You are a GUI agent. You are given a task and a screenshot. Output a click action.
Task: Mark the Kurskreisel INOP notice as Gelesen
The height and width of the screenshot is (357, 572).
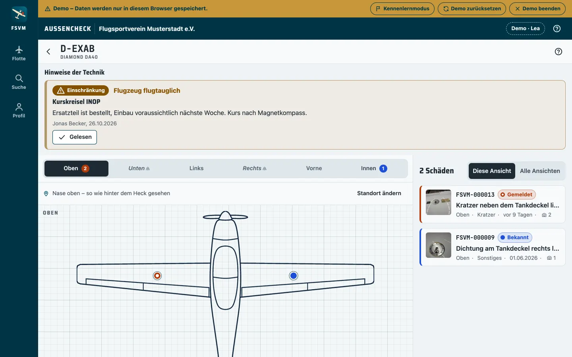coord(75,137)
